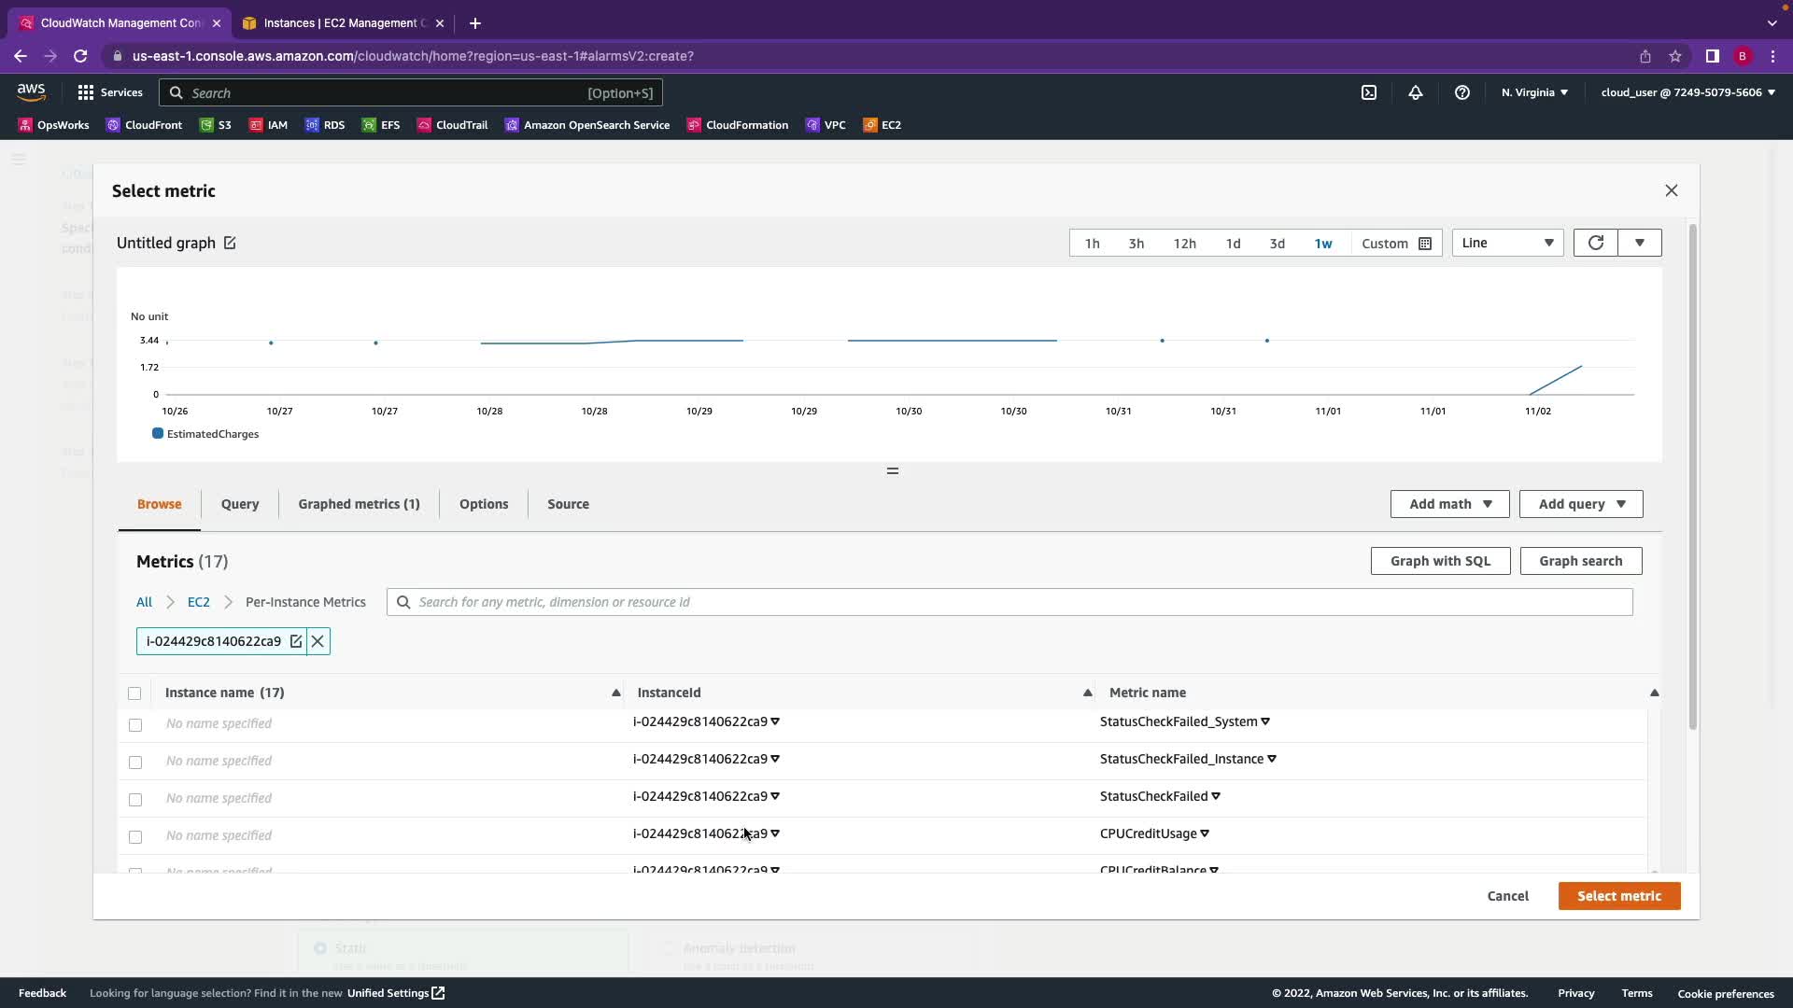This screenshot has width=1793, height=1008.
Task: Edit the i-024429c8140622ca9 filter chip
Action: pos(296,641)
